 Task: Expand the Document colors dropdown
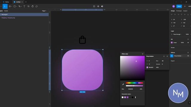[127, 94]
